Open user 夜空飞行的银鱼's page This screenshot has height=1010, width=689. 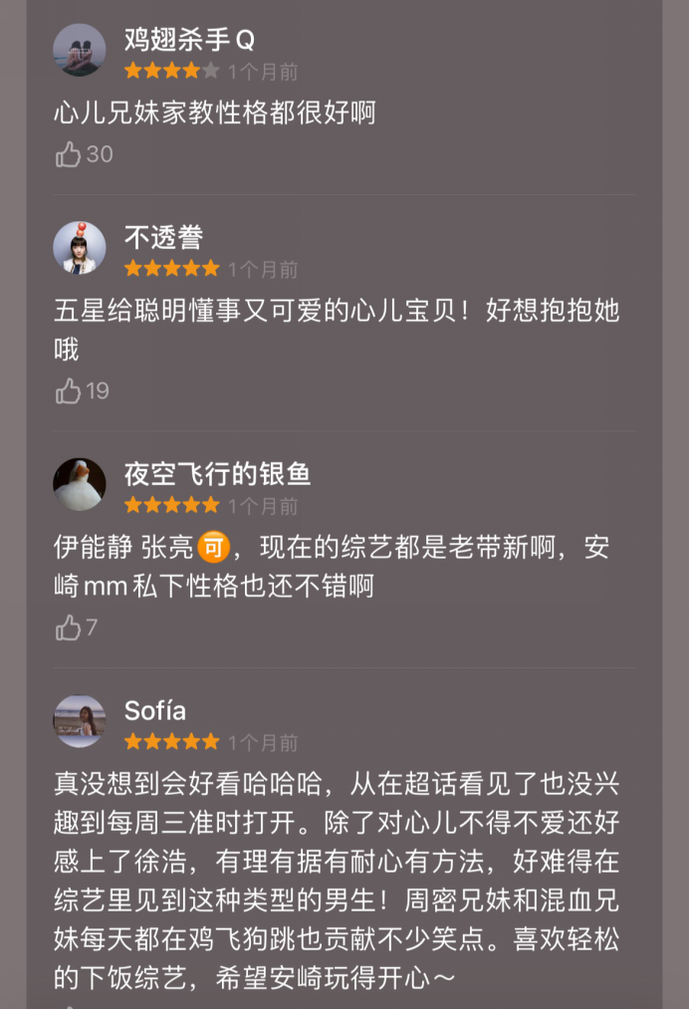click(x=217, y=473)
